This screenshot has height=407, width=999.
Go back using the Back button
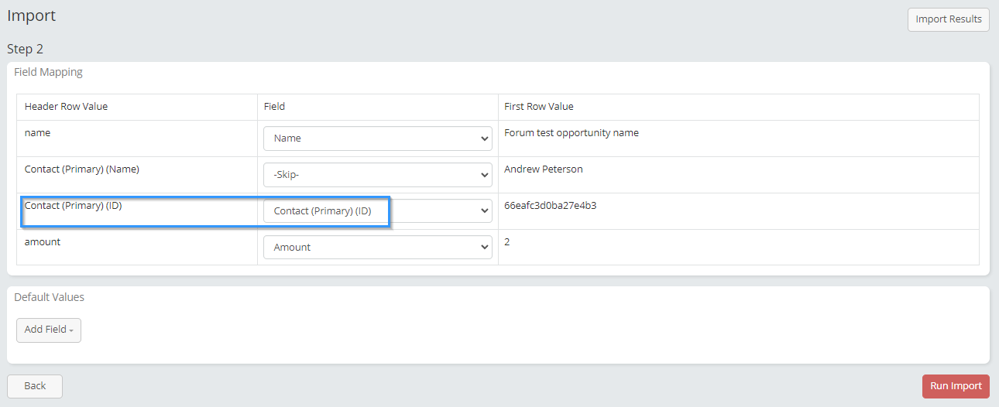point(35,386)
